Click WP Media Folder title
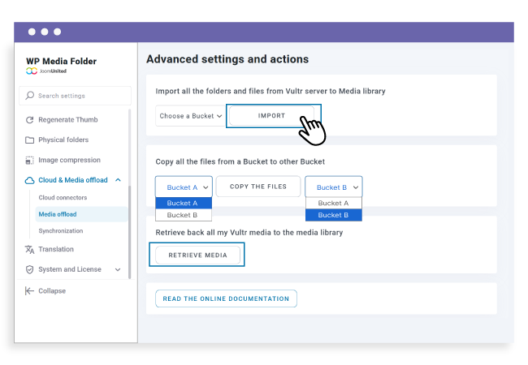Image resolution: width=528 pixels, height=365 pixels. pos(61,61)
